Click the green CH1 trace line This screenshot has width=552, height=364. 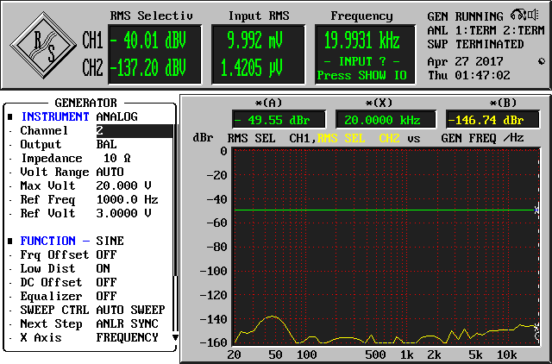pyautogui.click(x=386, y=210)
